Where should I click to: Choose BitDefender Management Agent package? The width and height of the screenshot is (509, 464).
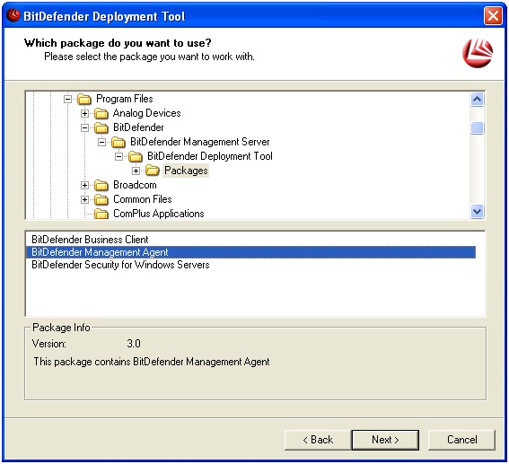[x=251, y=252]
